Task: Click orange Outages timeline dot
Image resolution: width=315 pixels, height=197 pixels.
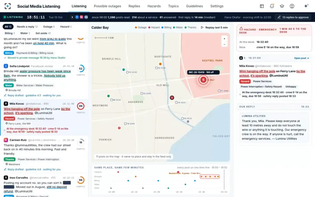Action: [136, 177]
